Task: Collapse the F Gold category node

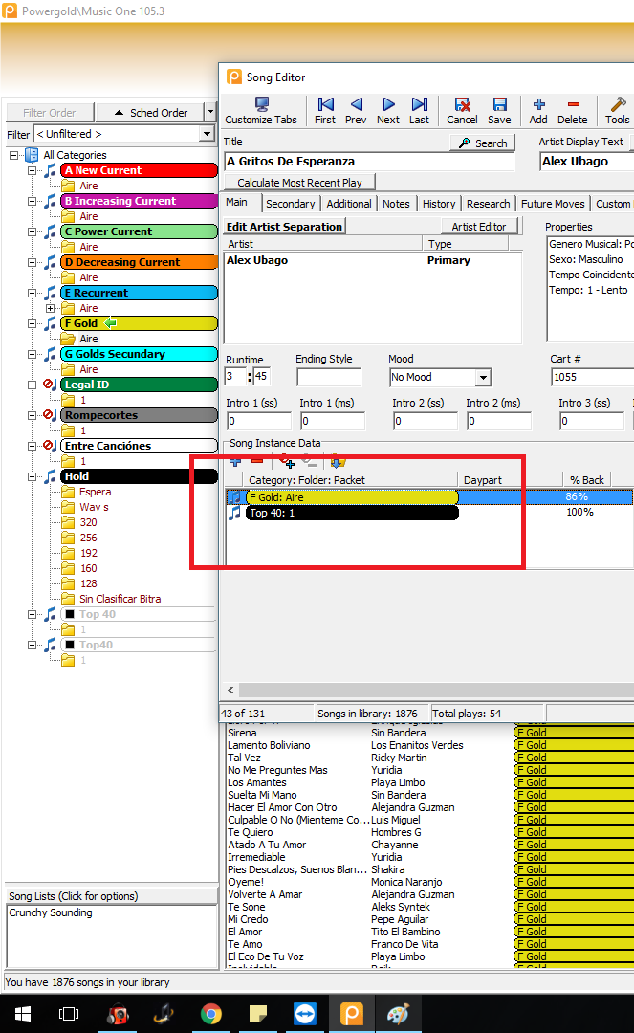Action: 32,323
